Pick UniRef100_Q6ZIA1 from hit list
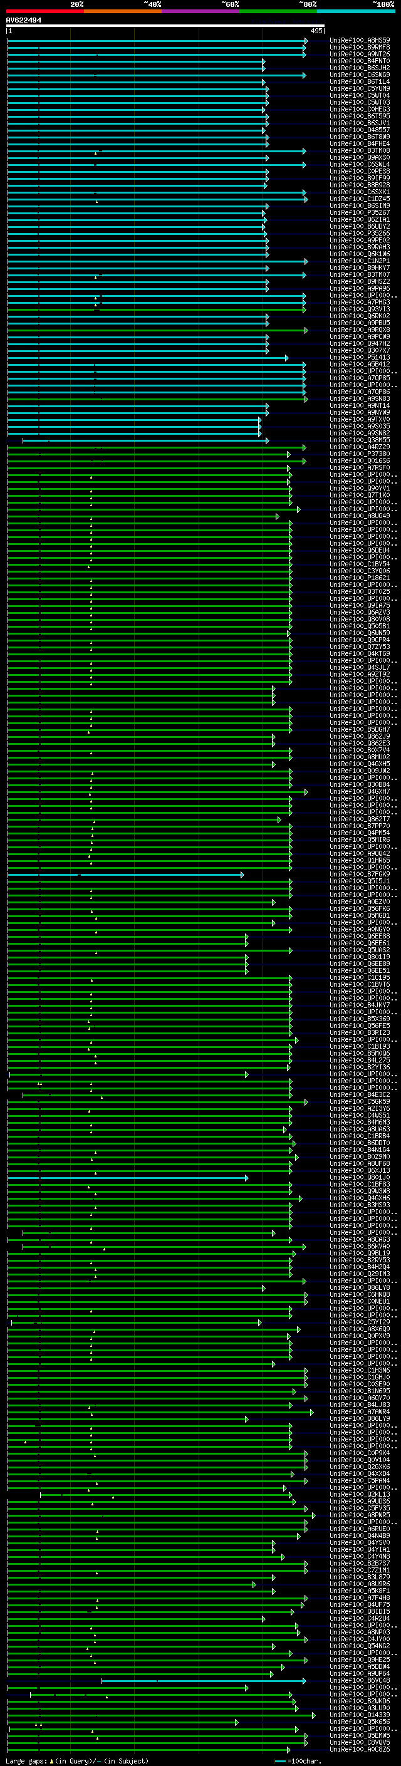Screen dimensions: 401x1766 360,219
